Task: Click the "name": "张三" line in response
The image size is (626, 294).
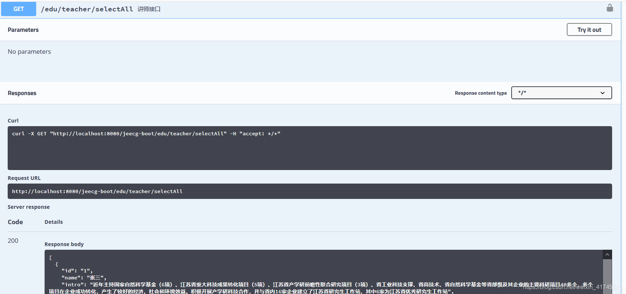Action: [84, 278]
